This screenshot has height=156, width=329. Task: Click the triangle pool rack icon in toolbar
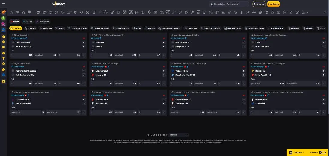(x=273, y=12)
